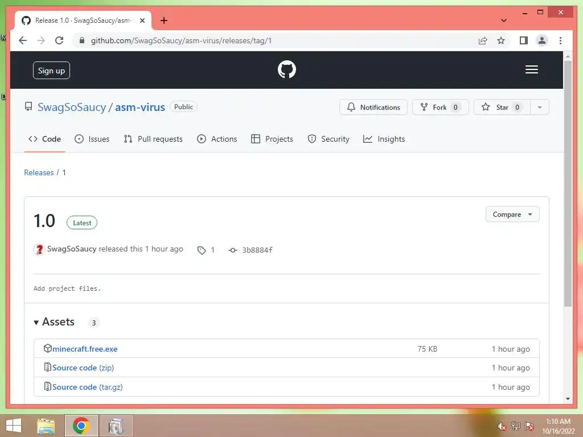Screen dimensions: 583x437
Task: Reload the page with refresh icon
Action: tap(59, 40)
